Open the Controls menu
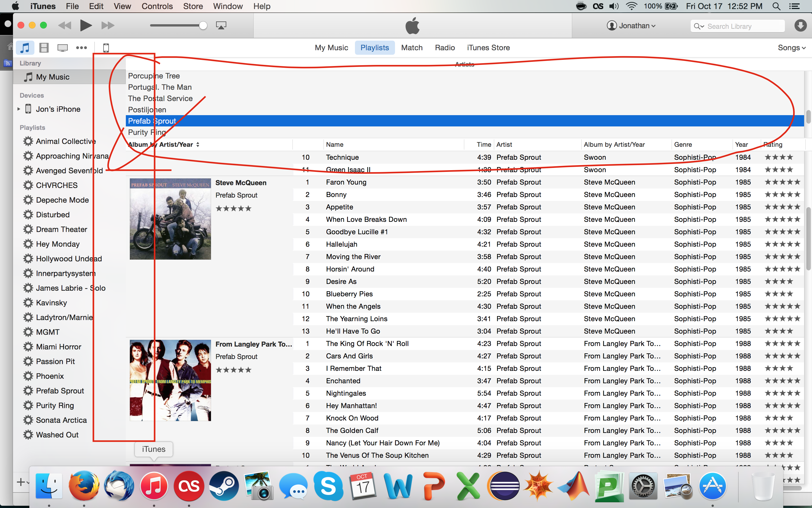 tap(157, 6)
